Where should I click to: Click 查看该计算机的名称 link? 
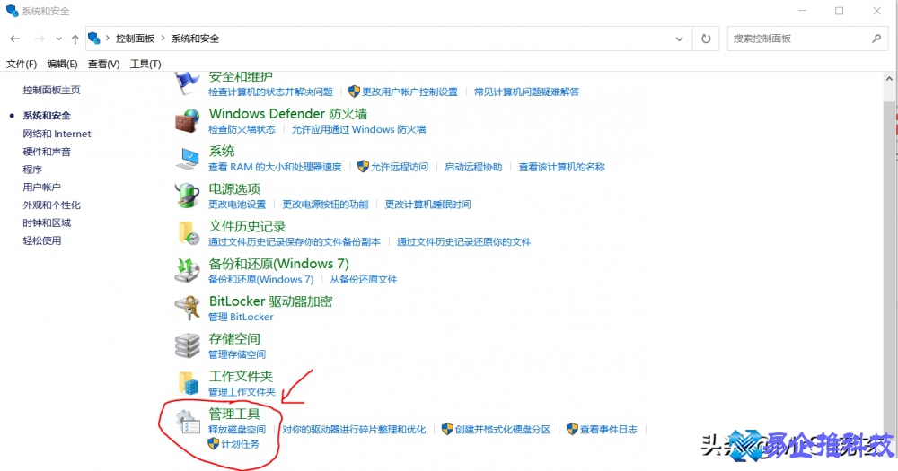click(x=562, y=167)
